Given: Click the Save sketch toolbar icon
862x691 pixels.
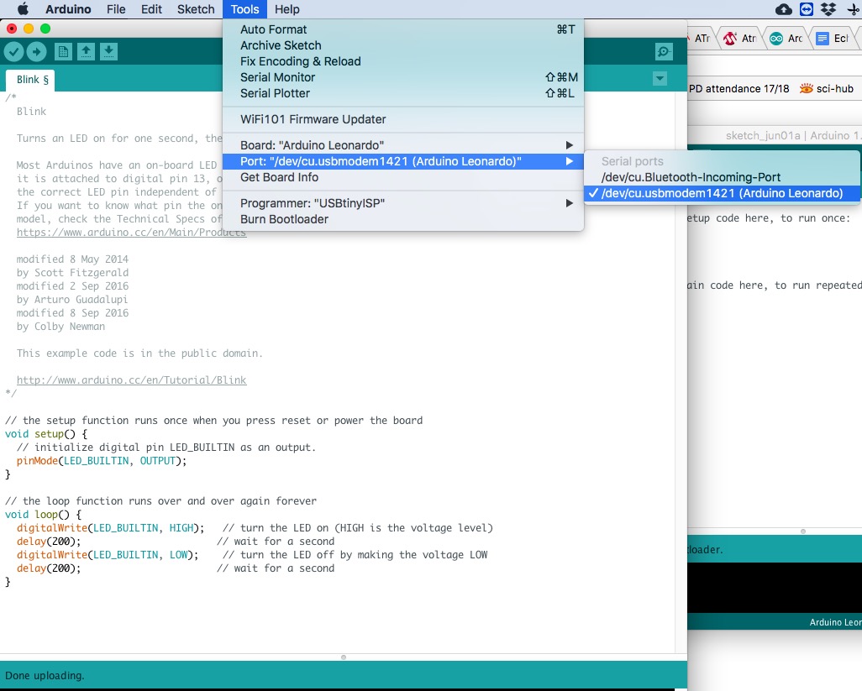Looking at the screenshot, I should [111, 51].
